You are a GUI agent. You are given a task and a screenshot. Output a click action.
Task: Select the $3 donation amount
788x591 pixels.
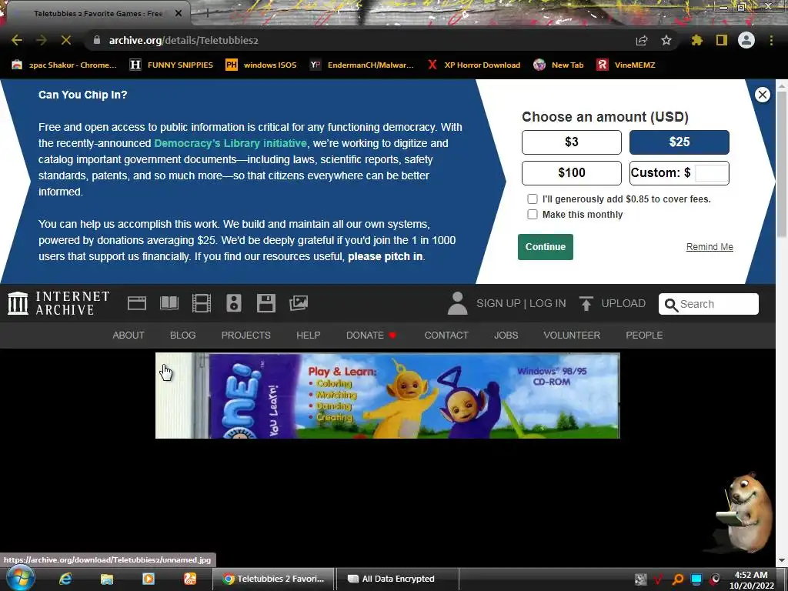[572, 142]
